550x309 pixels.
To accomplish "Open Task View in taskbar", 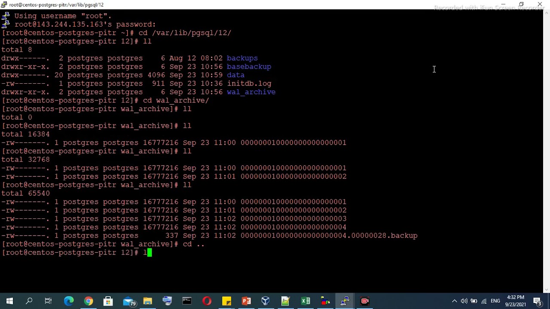I will click(x=48, y=301).
